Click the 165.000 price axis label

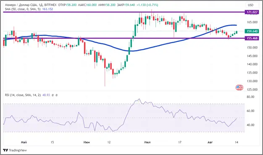point(252,22)
